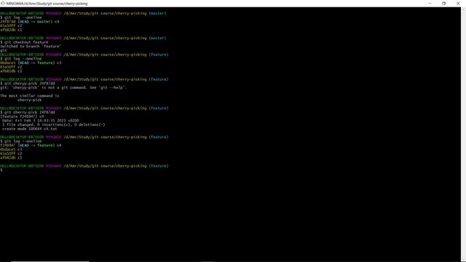Click the line "f248947 (HEAD -> feature) c4"

[31, 146]
